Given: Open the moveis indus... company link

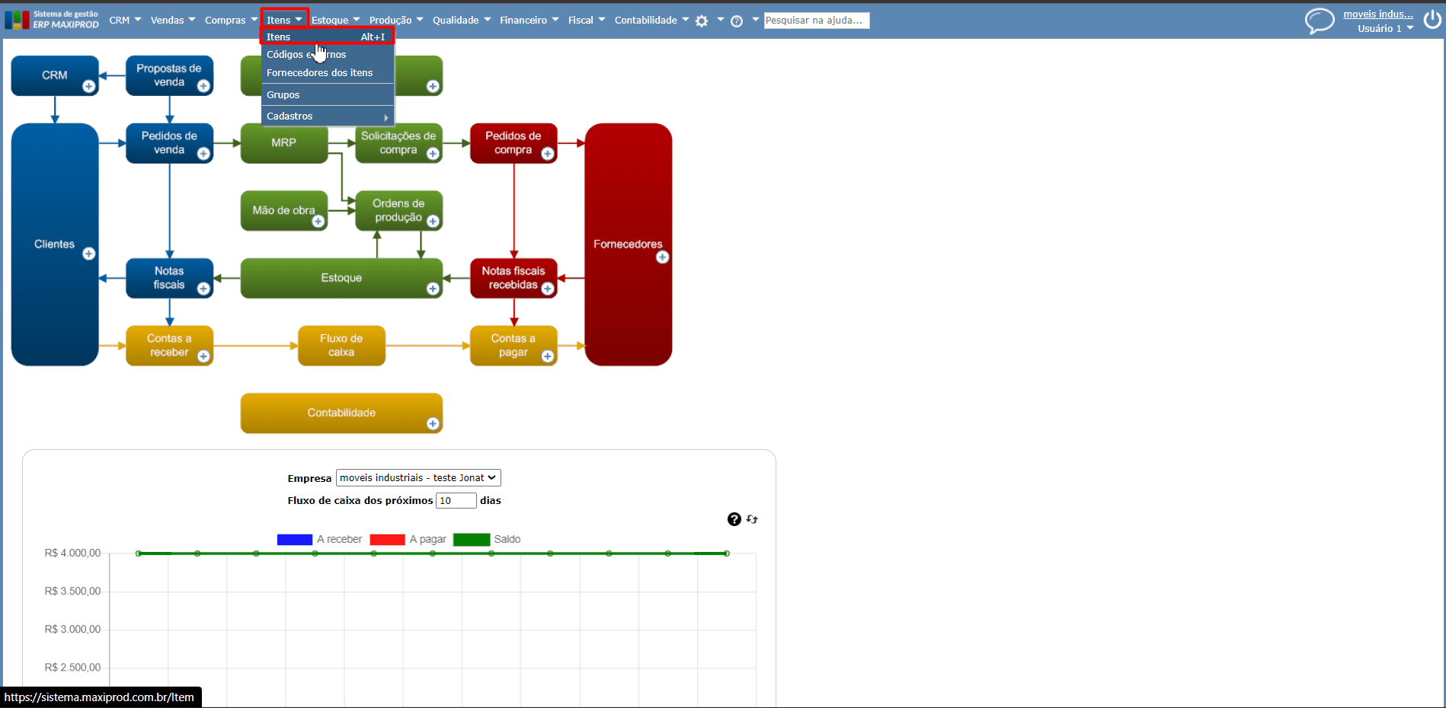Looking at the screenshot, I should pyautogui.click(x=1377, y=14).
